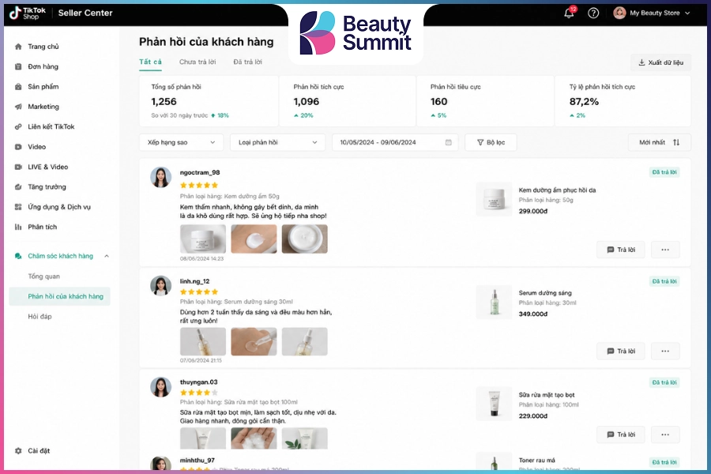The height and width of the screenshot is (474, 711).
Task: Click the LIVE & Video camera icon
Action: [18, 167]
